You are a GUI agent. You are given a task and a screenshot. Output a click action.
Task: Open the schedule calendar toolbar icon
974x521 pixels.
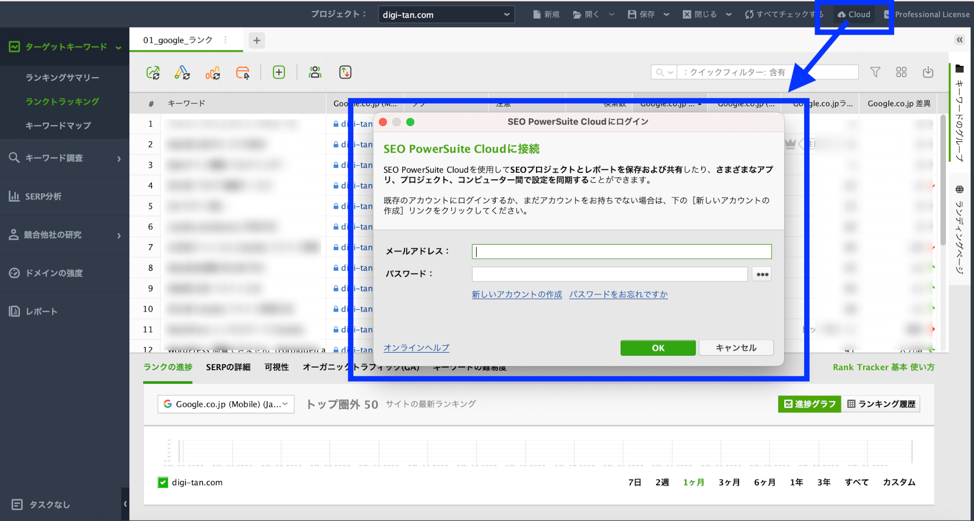coord(243,72)
